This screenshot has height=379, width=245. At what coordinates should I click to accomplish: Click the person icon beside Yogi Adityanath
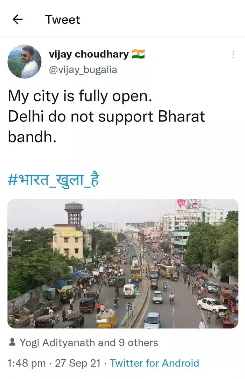pyautogui.click(x=12, y=343)
